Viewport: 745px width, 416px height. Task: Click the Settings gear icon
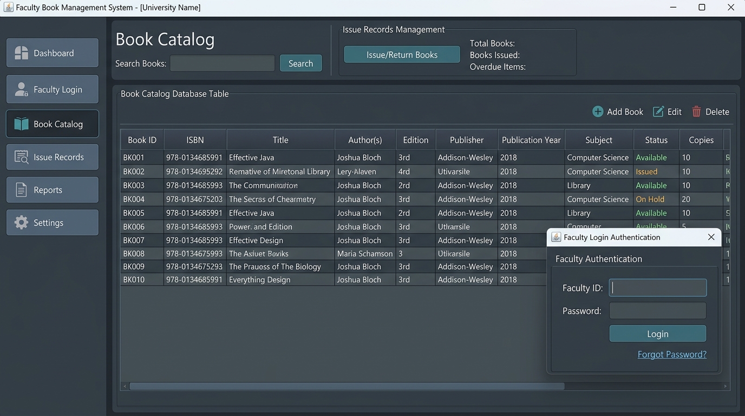pos(21,223)
